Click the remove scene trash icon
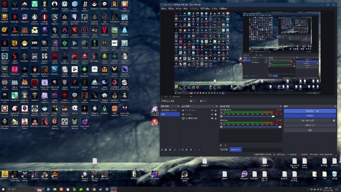Image resolution: width=341 pixels, height=192 pixels. [x=166, y=150]
